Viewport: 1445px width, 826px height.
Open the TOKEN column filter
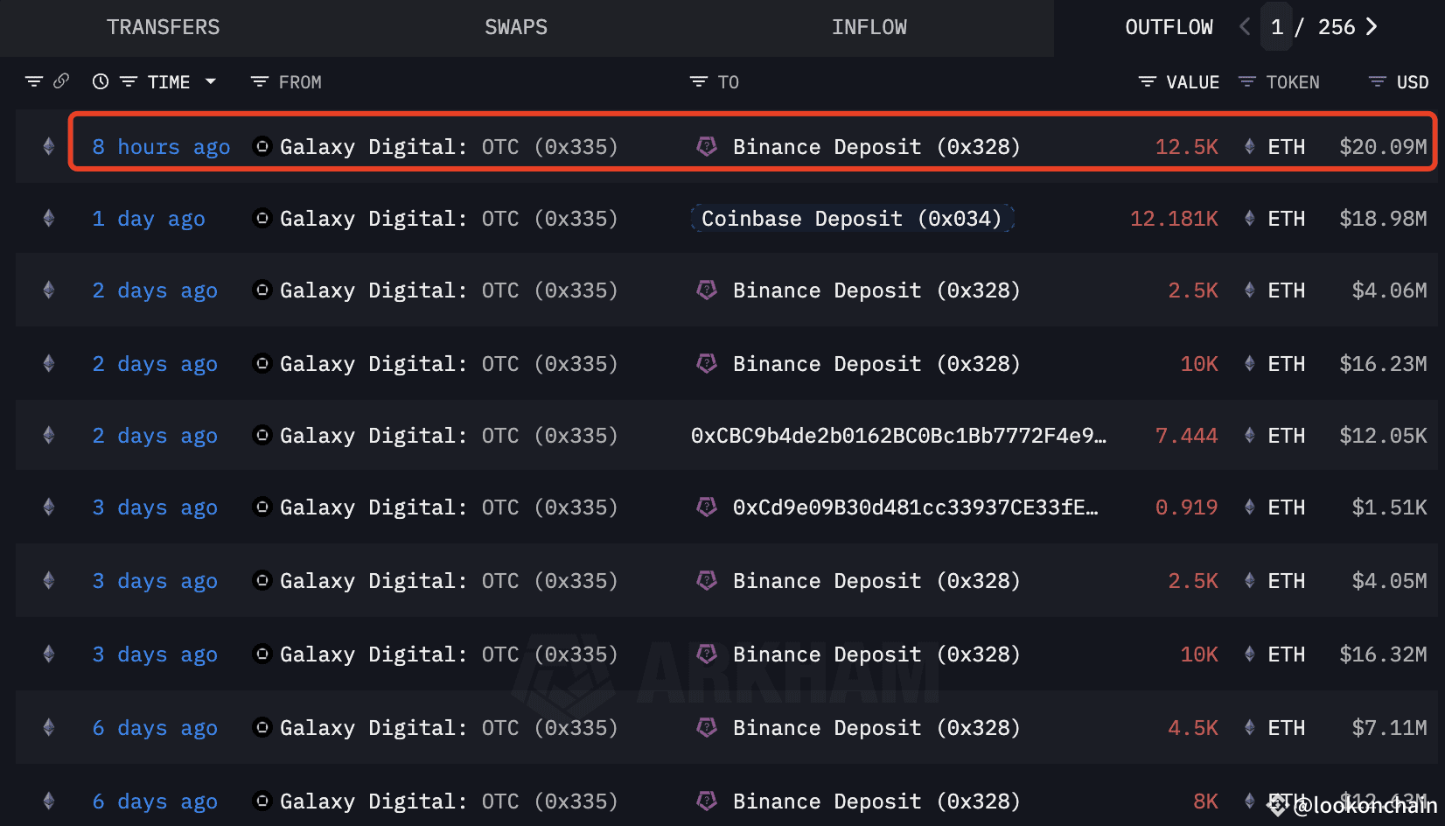pos(1247,81)
